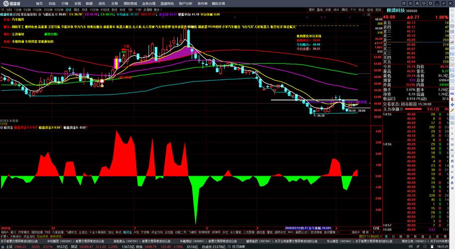Select the 5分钟 period
The image size is (455, 249).
point(27,9)
